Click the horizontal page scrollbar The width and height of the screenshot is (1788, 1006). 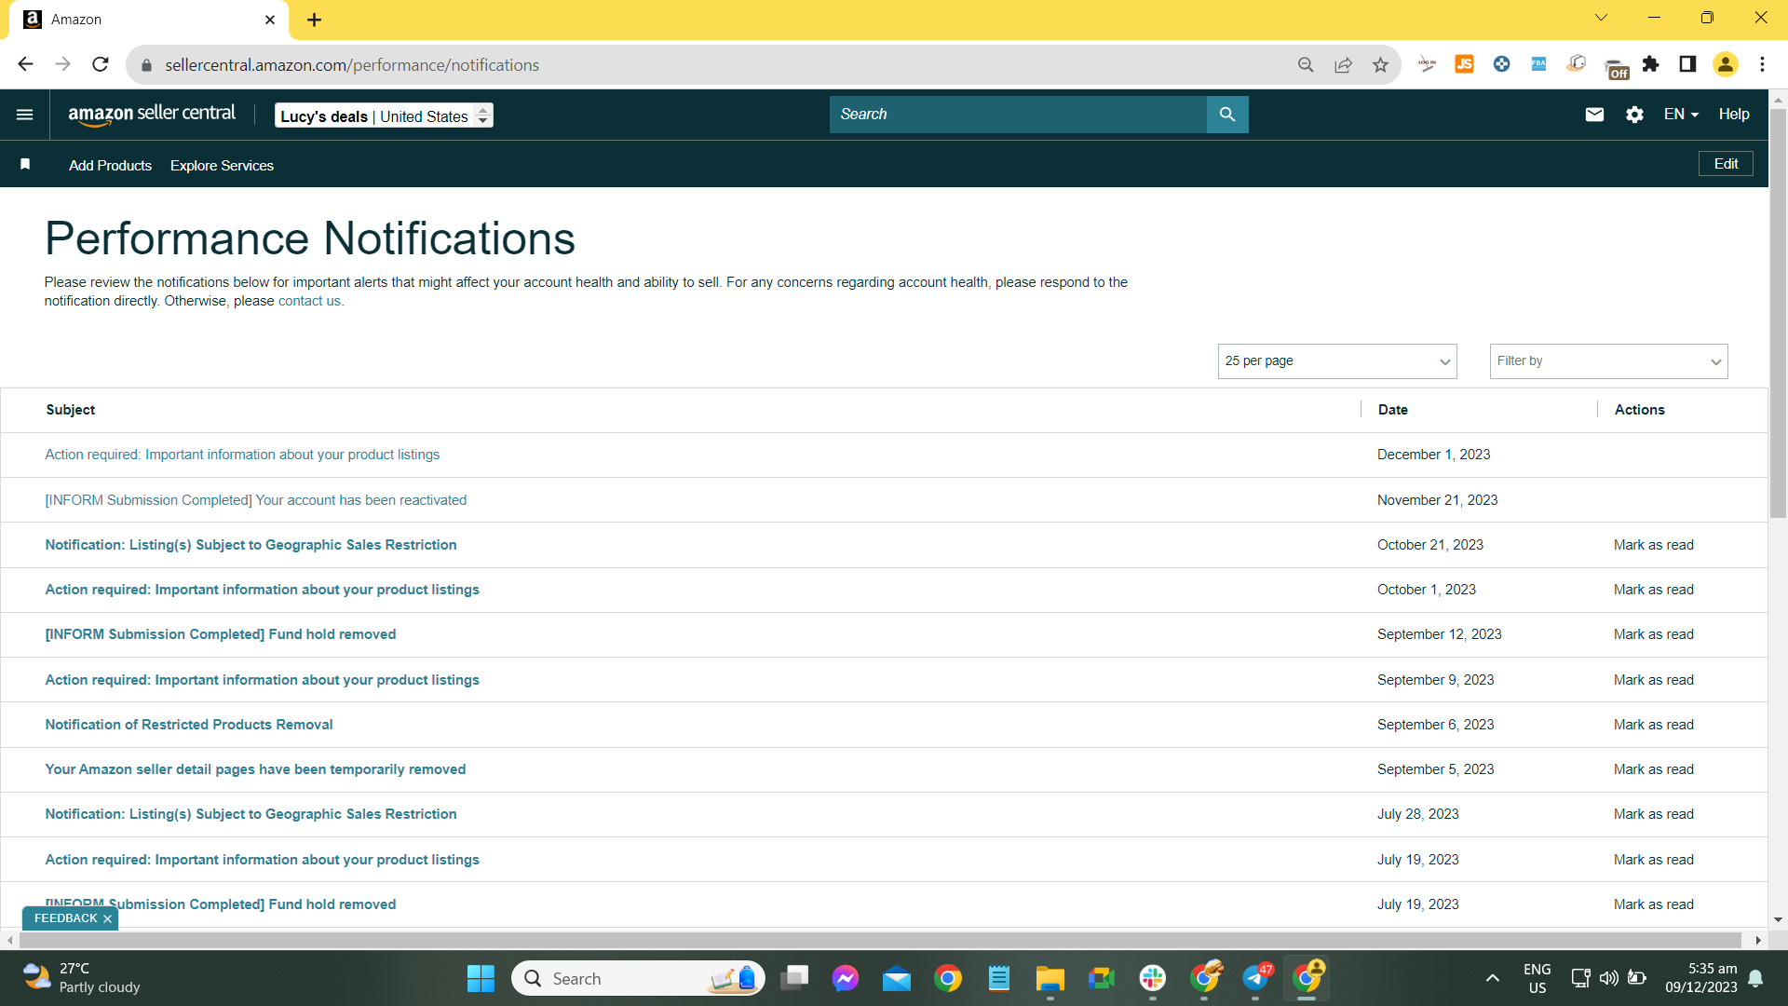coord(879,940)
